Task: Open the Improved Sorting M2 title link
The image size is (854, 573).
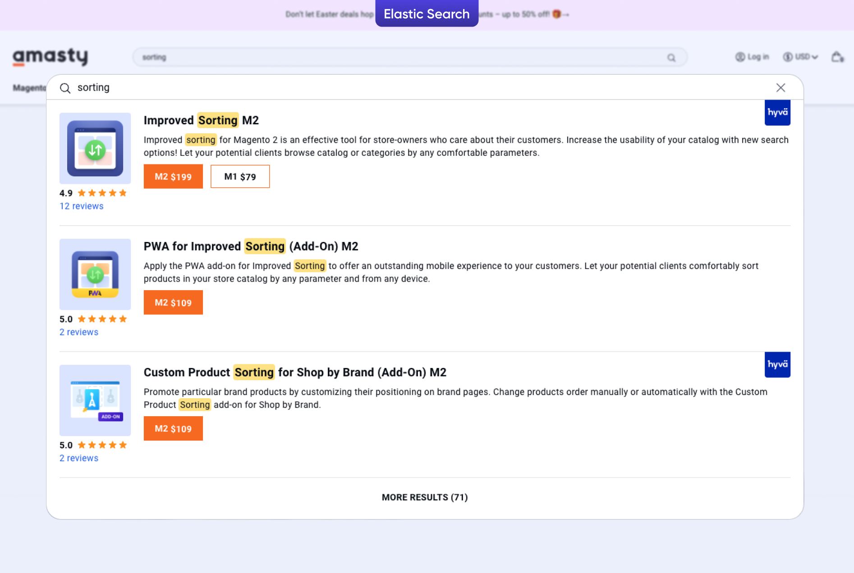Action: pos(201,120)
